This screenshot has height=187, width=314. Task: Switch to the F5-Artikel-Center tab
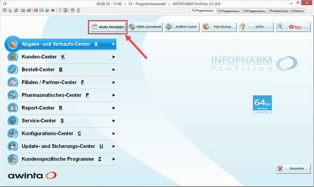(x=278, y=11)
